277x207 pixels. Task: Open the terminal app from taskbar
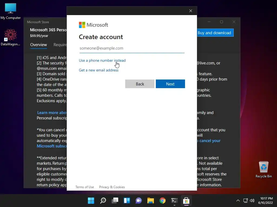point(174,201)
